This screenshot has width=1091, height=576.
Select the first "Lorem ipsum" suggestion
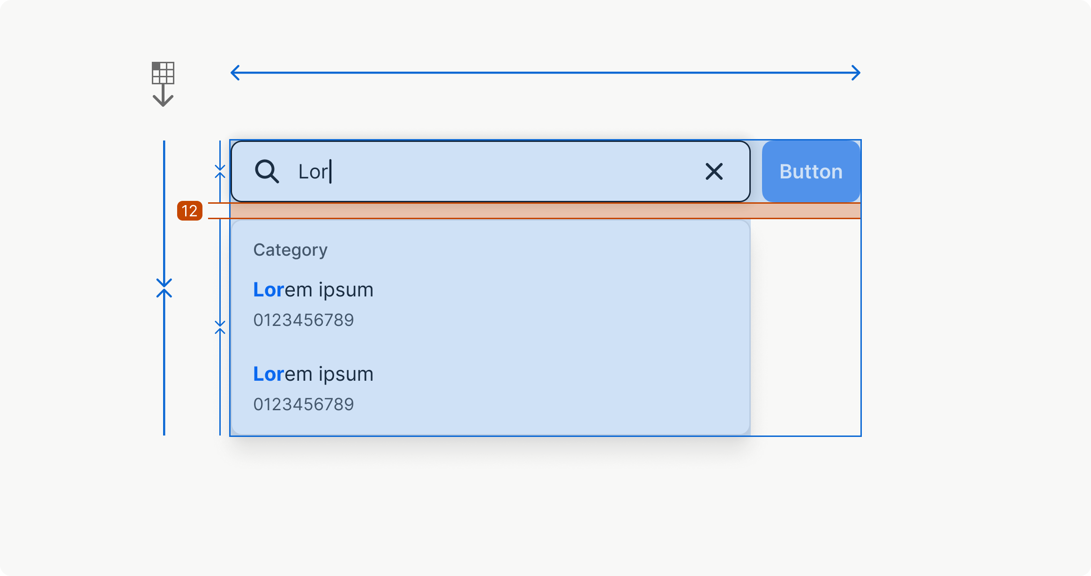(x=313, y=290)
